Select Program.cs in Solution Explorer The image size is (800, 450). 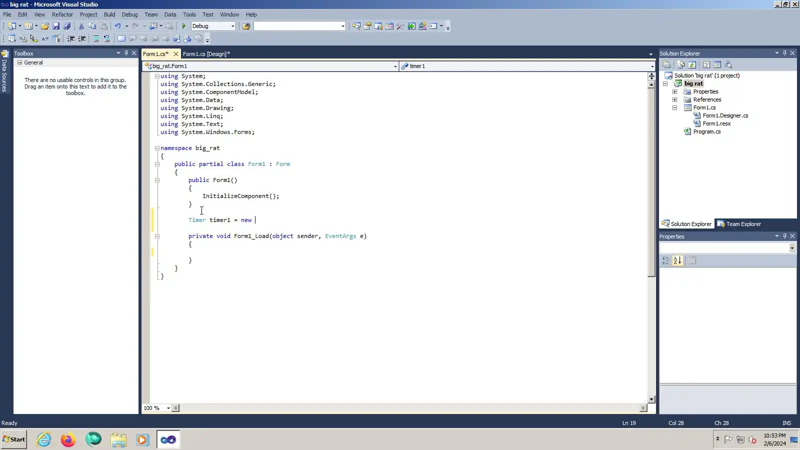[x=707, y=131]
